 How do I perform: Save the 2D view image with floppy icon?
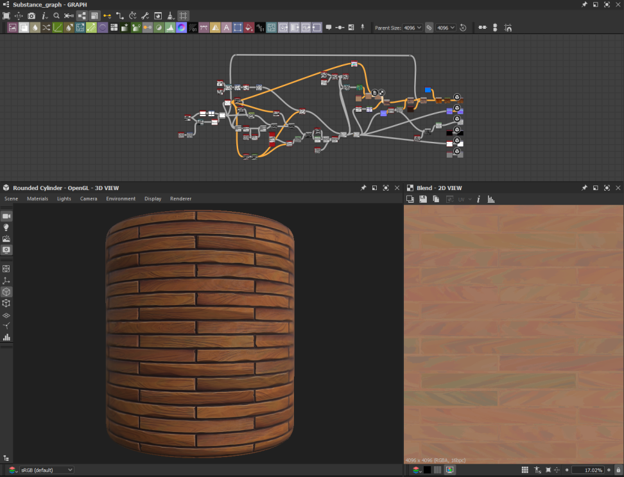(x=423, y=199)
